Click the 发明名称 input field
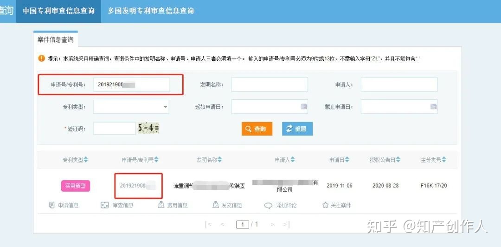 coord(269,85)
